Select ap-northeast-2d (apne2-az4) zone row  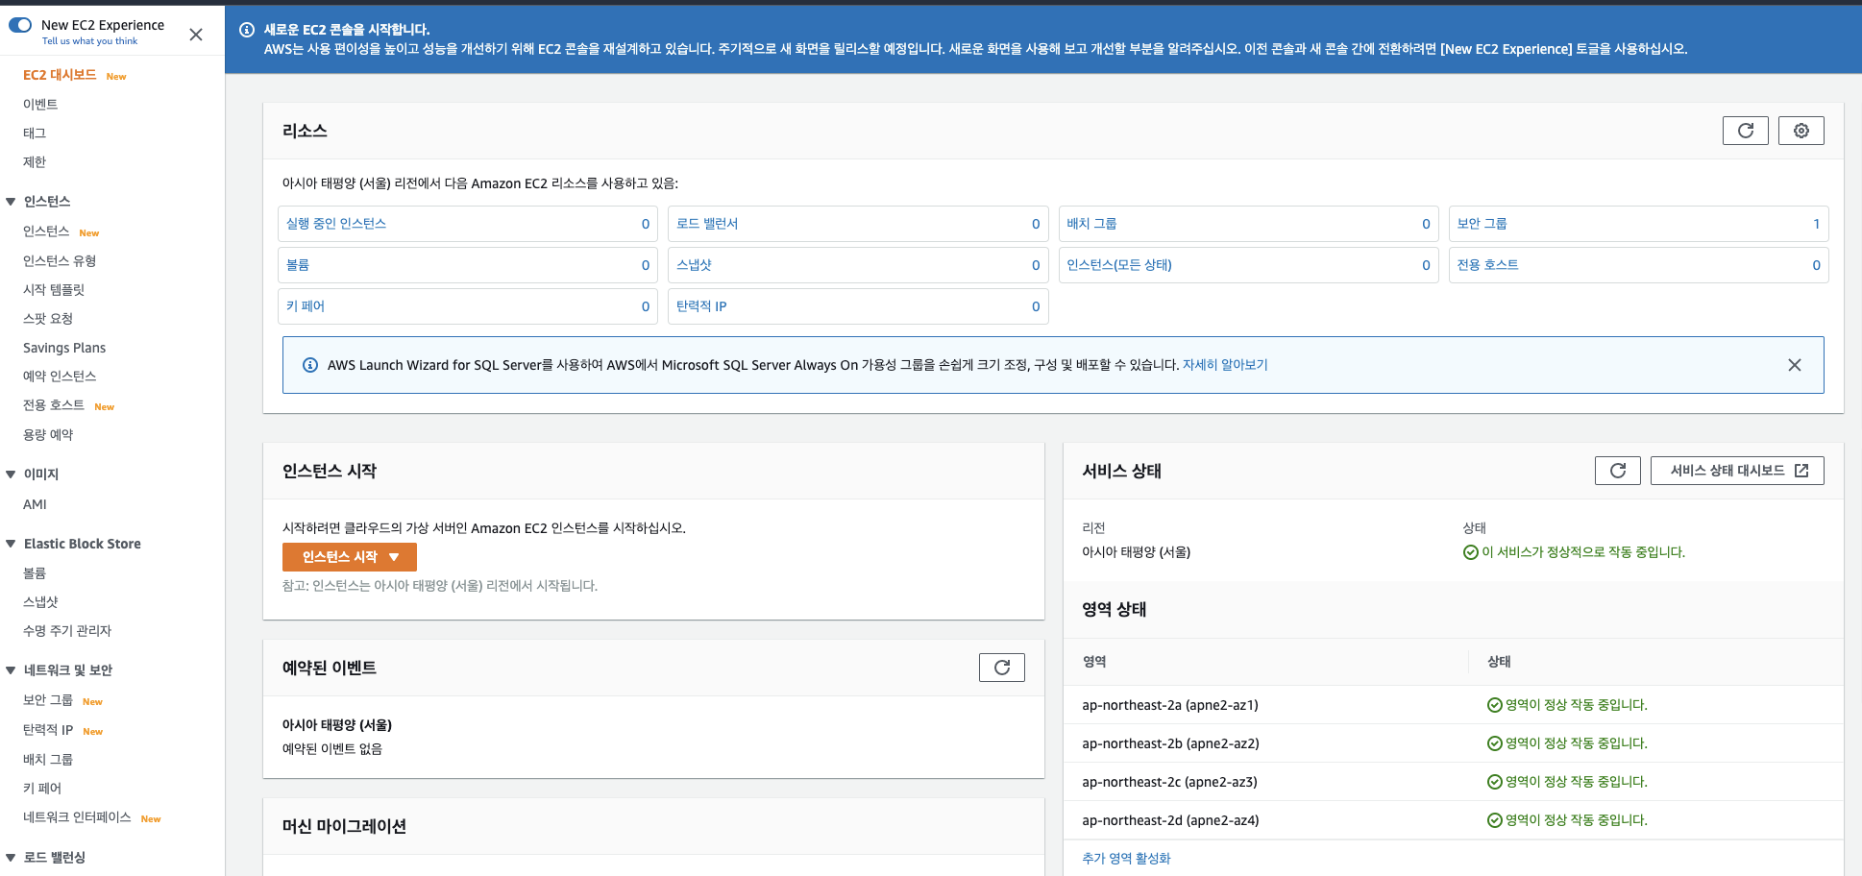1453,820
